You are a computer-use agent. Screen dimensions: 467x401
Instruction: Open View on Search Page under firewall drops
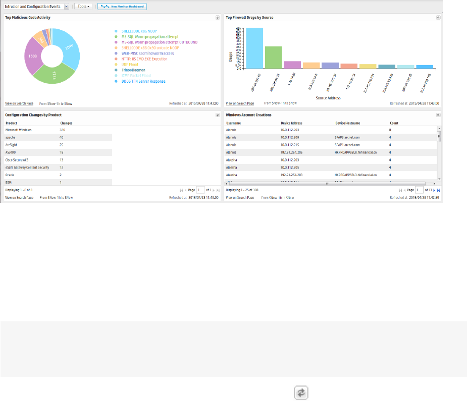(240, 103)
